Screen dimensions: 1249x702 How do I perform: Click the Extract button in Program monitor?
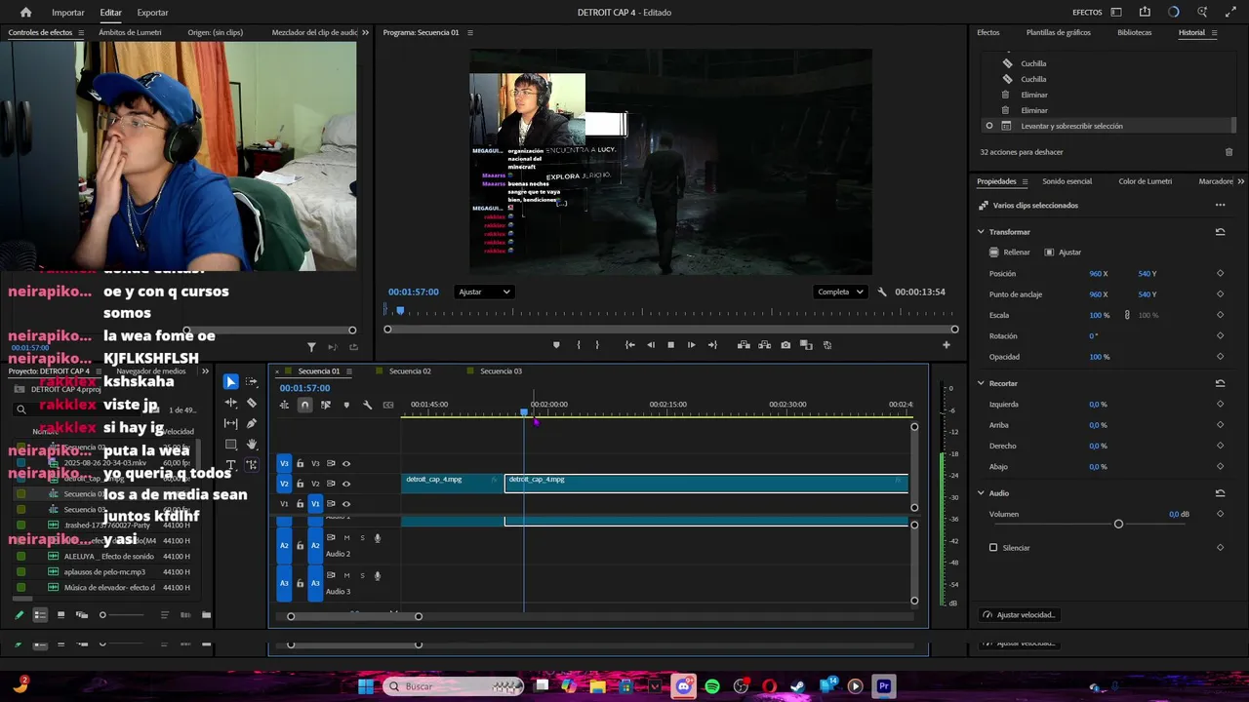[x=765, y=345]
